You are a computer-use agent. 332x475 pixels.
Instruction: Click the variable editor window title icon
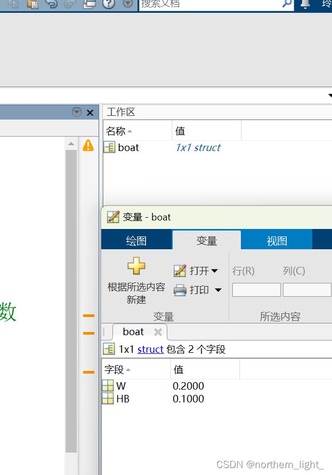pyautogui.click(x=113, y=217)
